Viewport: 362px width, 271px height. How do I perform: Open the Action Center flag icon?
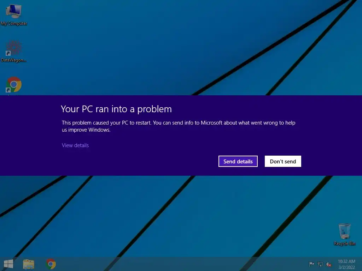[311, 264]
